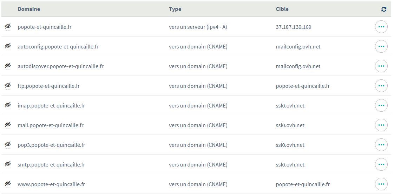This screenshot has width=394, height=196.
Task: Toggle eye icon for ftp subdomain row
Action: click(x=8, y=85)
